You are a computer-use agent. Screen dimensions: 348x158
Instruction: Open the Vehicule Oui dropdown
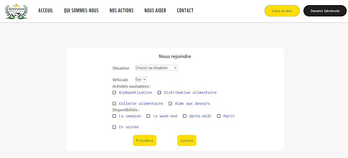pos(141,79)
